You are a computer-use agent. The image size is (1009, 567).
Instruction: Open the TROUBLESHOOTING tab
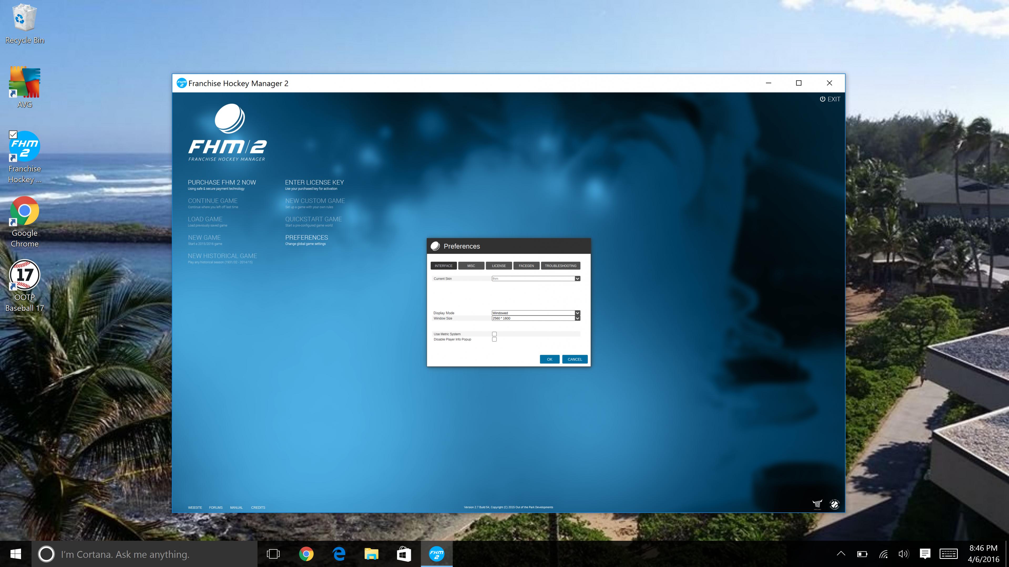coord(560,266)
